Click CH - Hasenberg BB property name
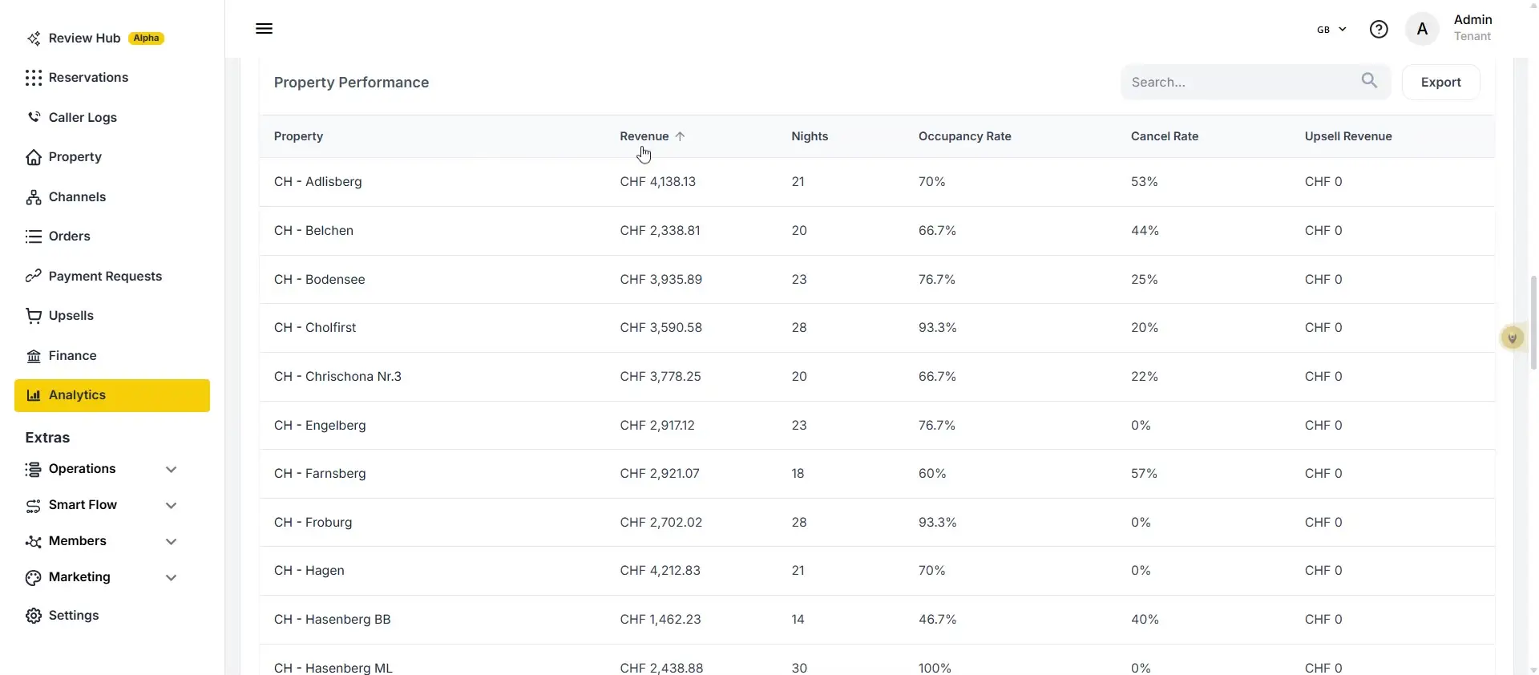Image resolution: width=1539 pixels, height=675 pixels. [332, 620]
